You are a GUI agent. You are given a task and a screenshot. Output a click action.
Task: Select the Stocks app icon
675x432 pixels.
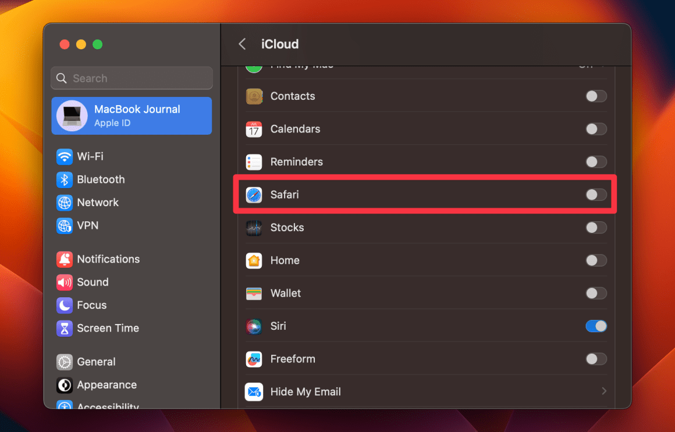pos(254,228)
